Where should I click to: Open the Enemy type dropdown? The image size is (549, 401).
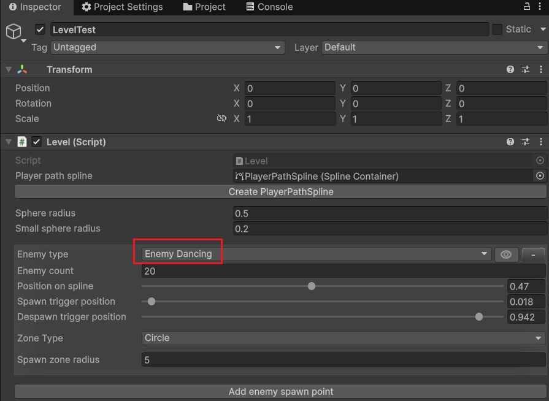point(317,254)
